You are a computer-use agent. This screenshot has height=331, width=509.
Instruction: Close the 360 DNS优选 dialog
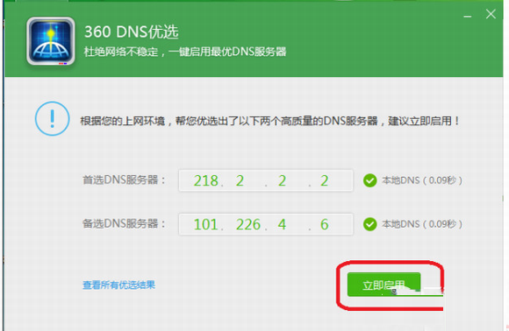491,14
